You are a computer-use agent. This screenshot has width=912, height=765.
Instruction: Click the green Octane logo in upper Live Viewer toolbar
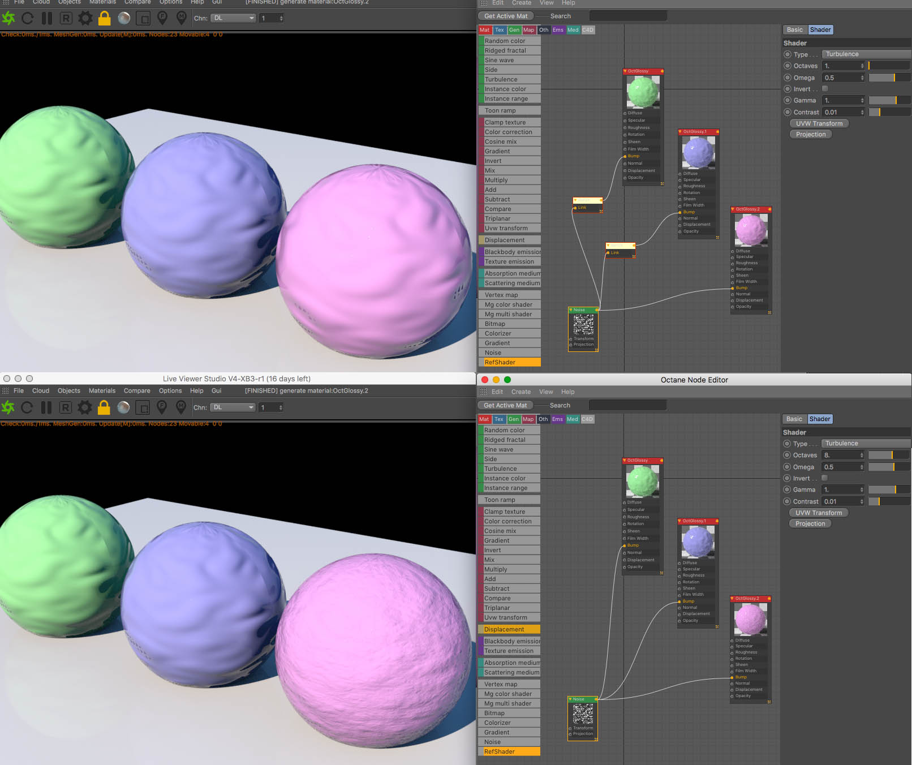click(8, 18)
